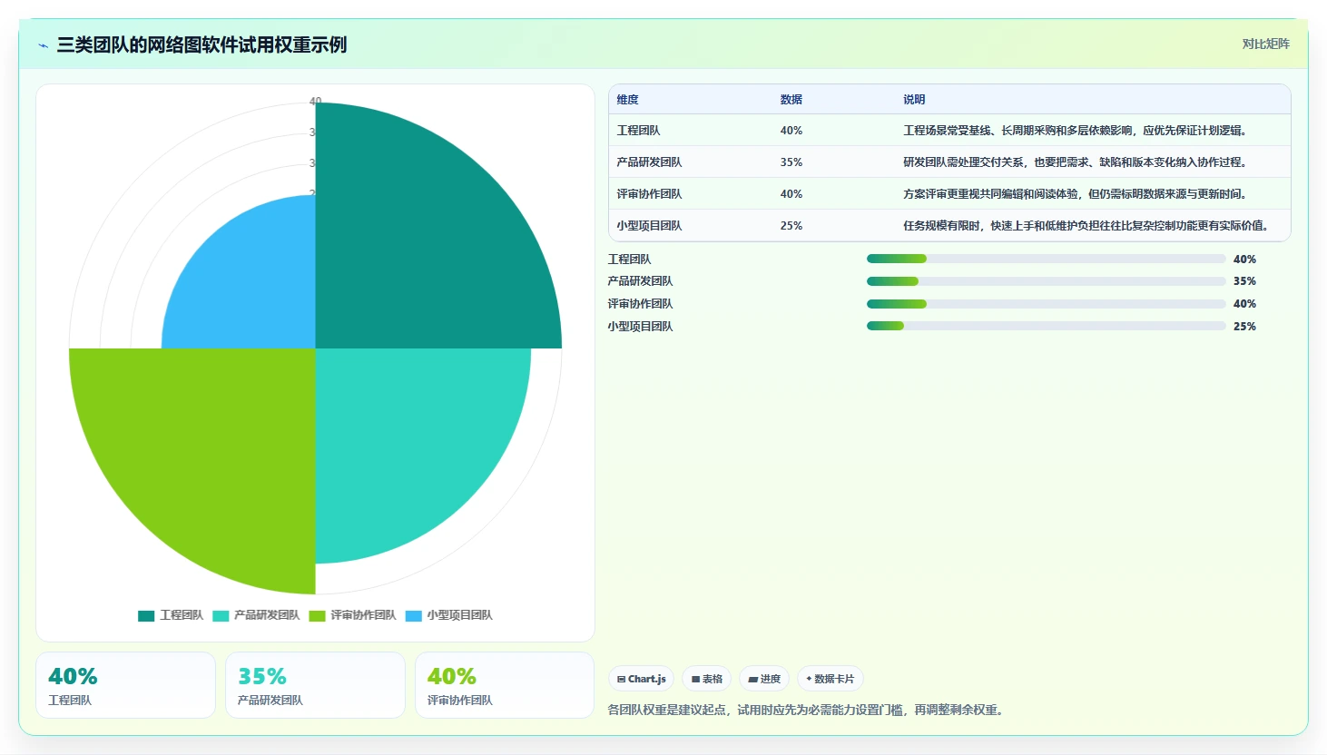Click the square icon in the 表格 chip
Screen dimensions: 1327x755
pos(695,679)
